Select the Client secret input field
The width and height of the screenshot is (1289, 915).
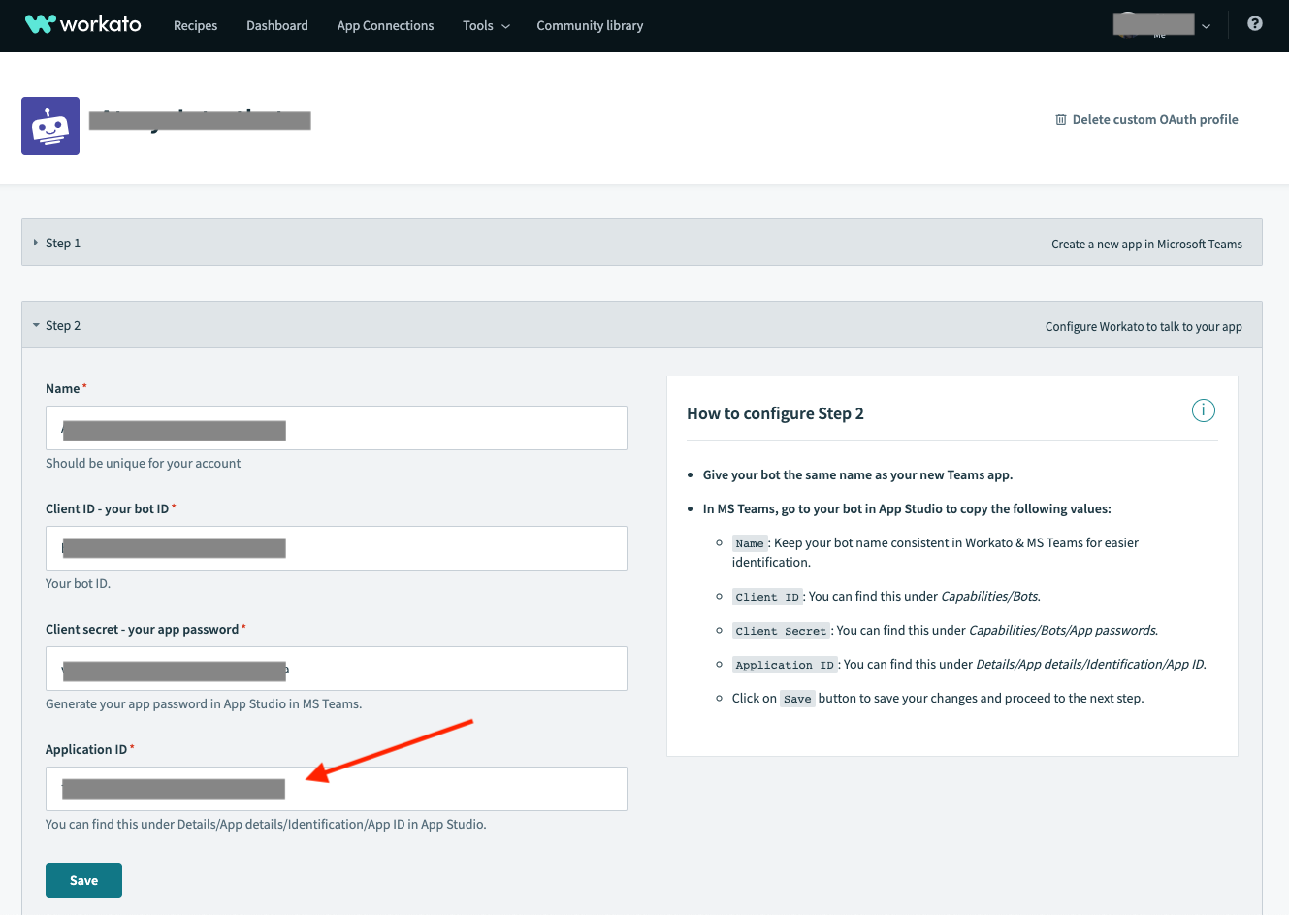(x=337, y=669)
